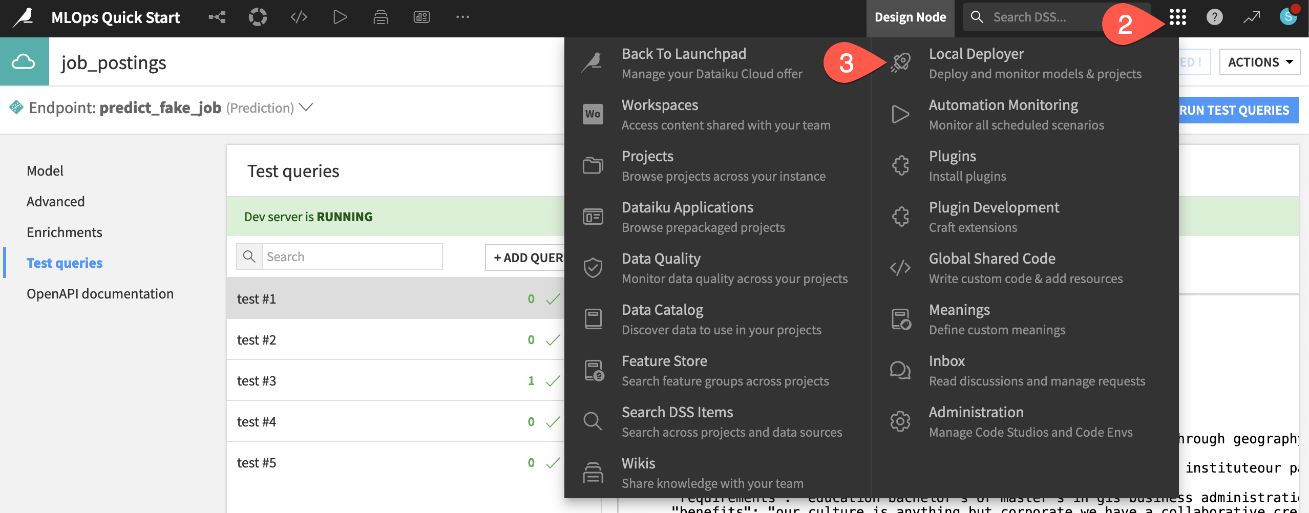Open the user profile avatar
1309x513 pixels.
point(1288,16)
